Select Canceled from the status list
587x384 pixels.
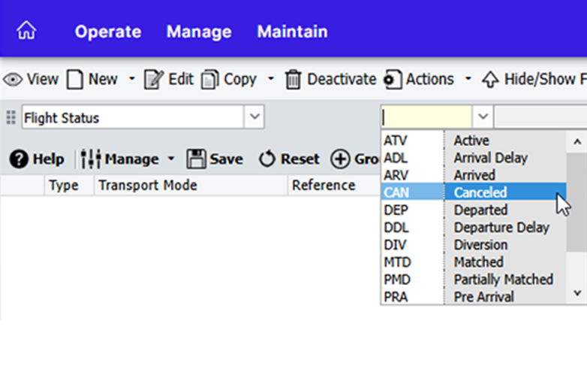(480, 192)
